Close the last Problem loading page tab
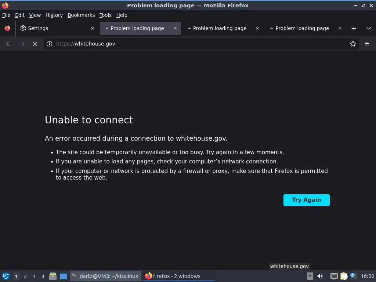 point(340,28)
